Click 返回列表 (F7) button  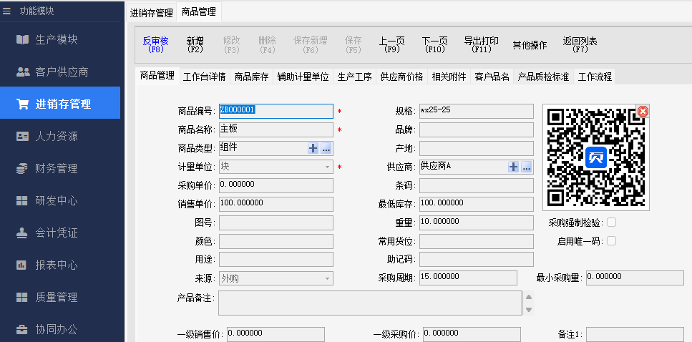580,45
